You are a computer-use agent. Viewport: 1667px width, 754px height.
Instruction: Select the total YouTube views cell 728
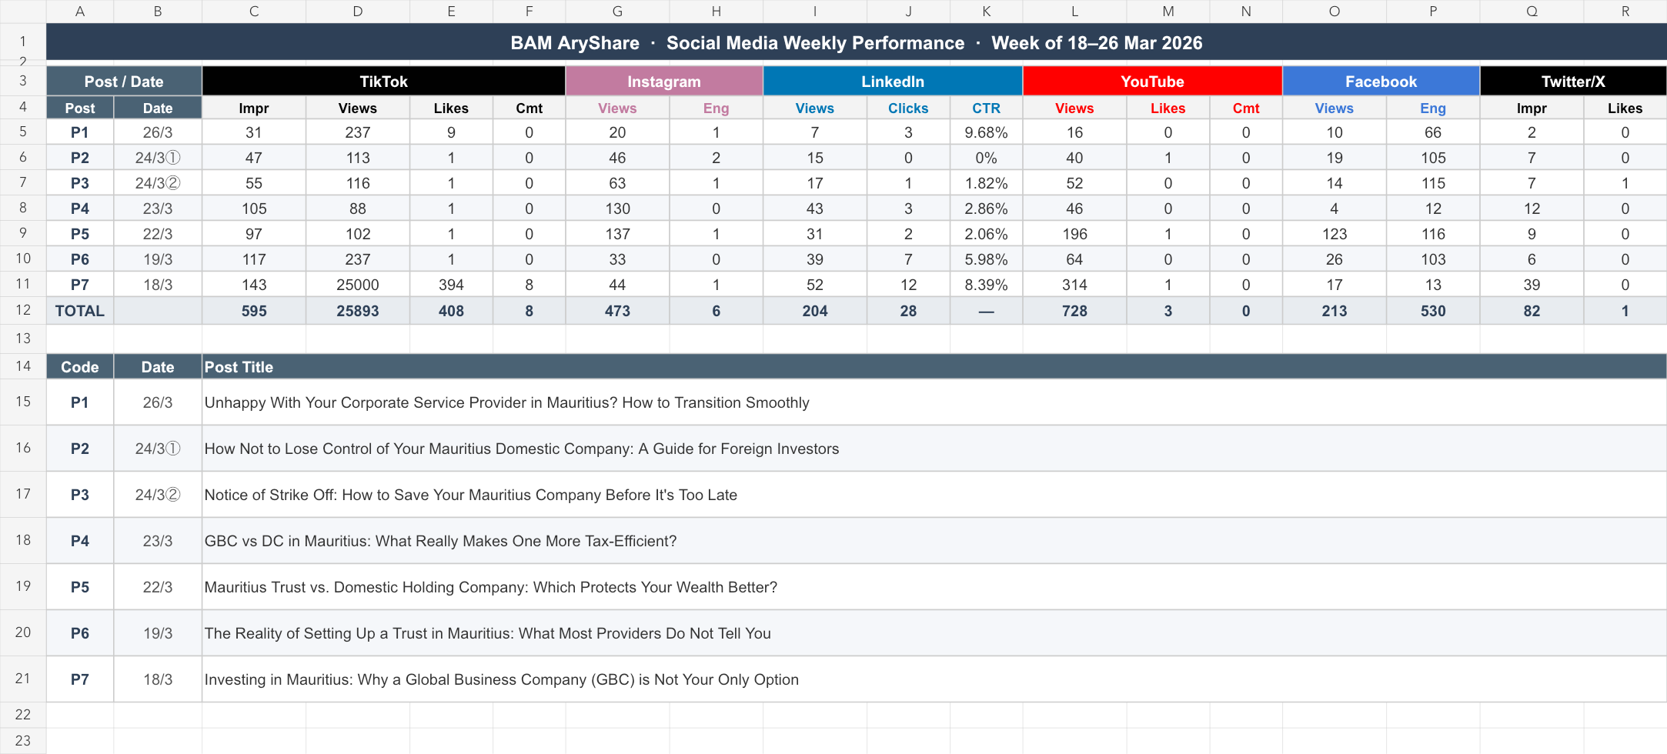pos(1074,311)
